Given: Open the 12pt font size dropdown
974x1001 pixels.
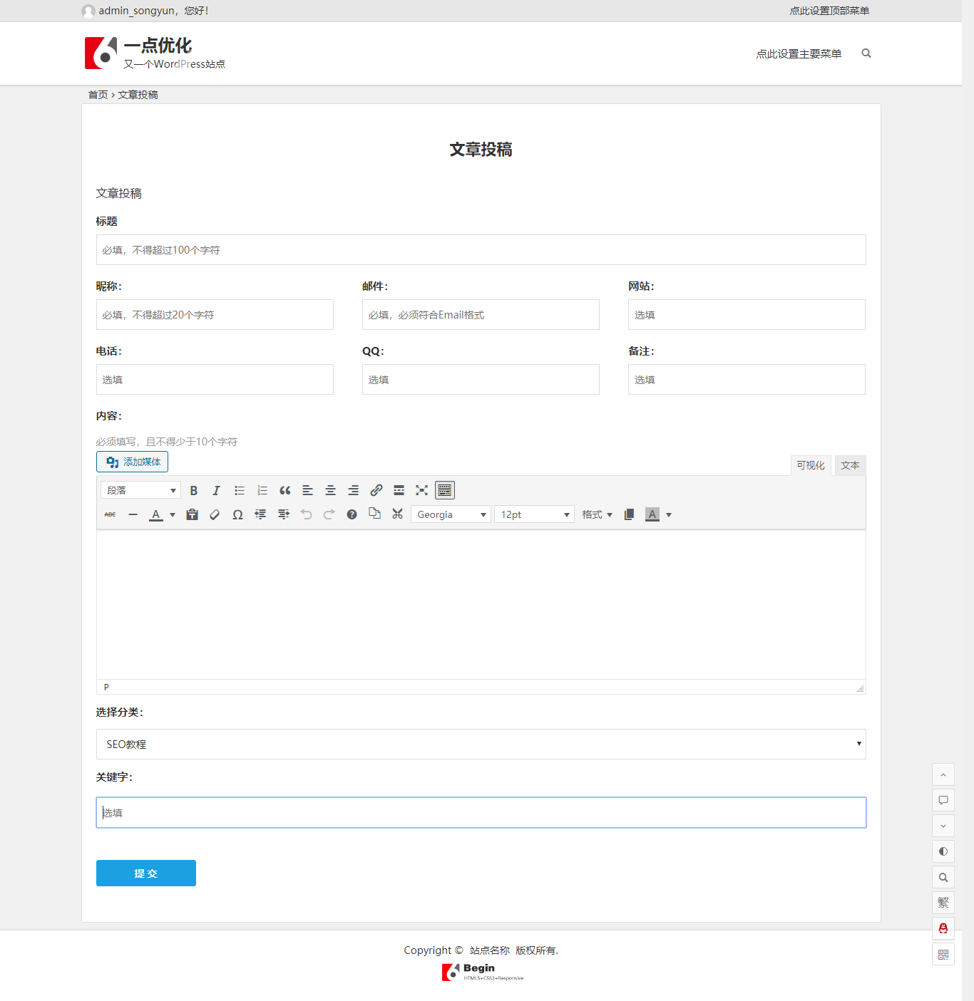Looking at the screenshot, I should [x=534, y=514].
